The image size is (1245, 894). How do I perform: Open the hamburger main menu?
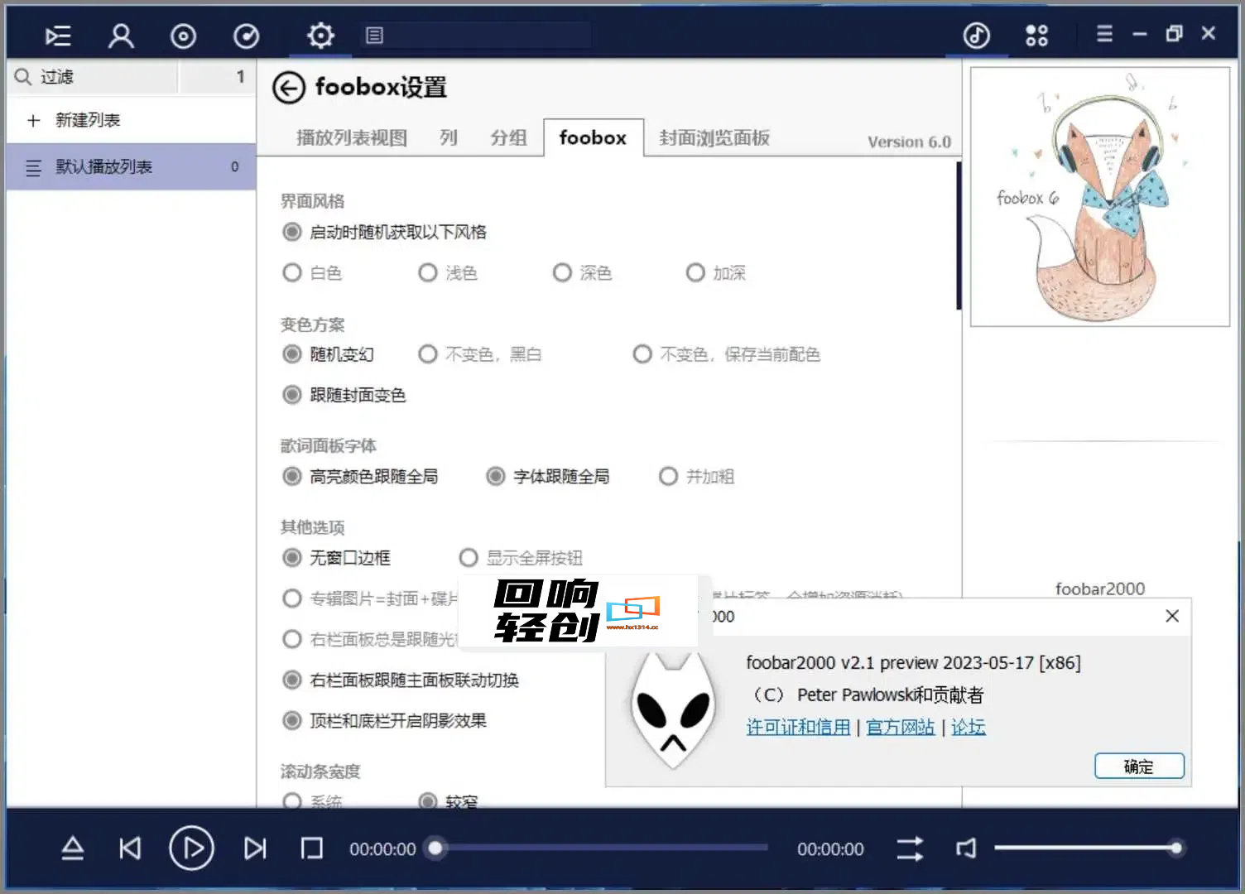click(1104, 34)
